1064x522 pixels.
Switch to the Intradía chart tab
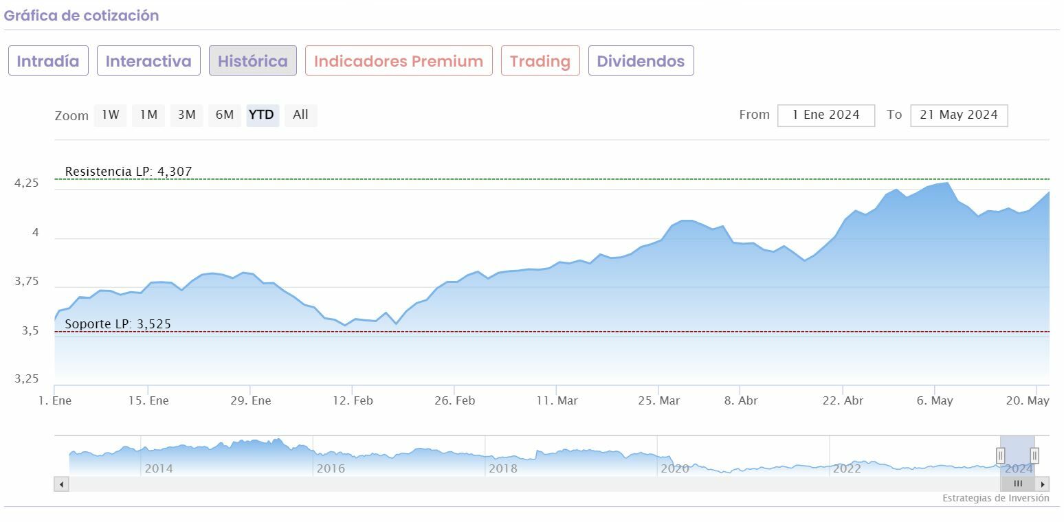coord(48,61)
